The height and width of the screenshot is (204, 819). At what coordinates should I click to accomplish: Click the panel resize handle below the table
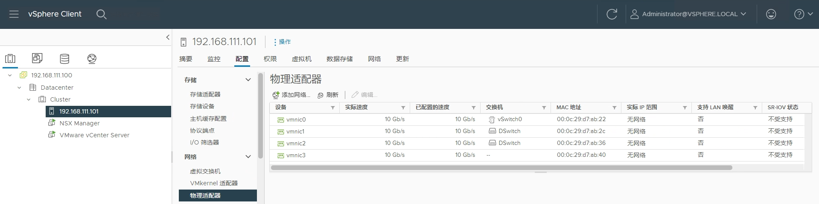[x=541, y=173]
